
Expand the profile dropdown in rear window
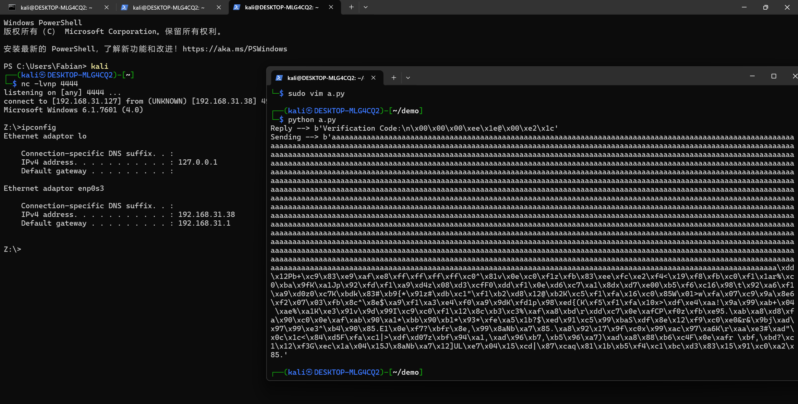tap(366, 7)
